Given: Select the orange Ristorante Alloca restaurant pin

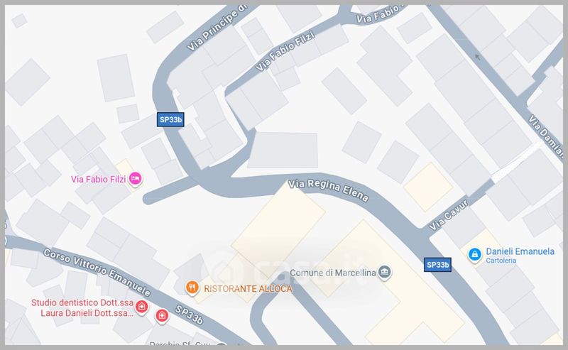Looking at the screenshot, I should tap(192, 288).
